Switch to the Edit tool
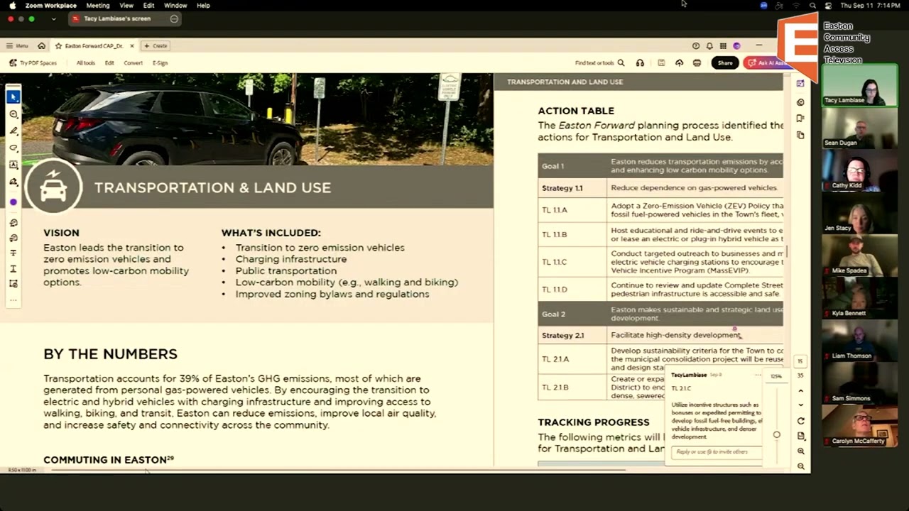The width and height of the screenshot is (909, 511). (x=109, y=63)
